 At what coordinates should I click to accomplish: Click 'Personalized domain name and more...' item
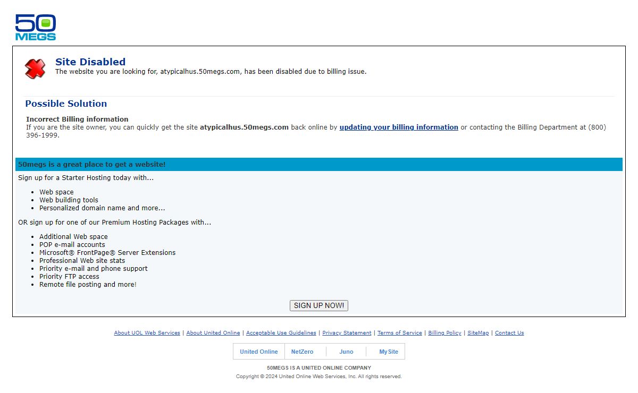click(102, 208)
